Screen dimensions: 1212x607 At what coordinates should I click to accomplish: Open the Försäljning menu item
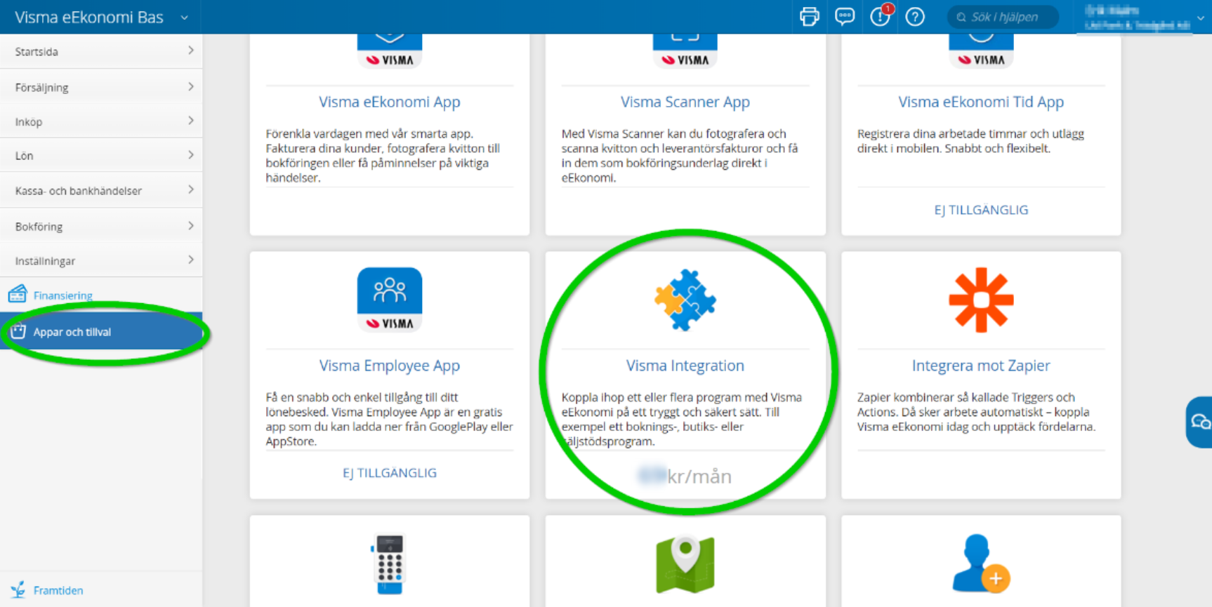[x=101, y=87]
